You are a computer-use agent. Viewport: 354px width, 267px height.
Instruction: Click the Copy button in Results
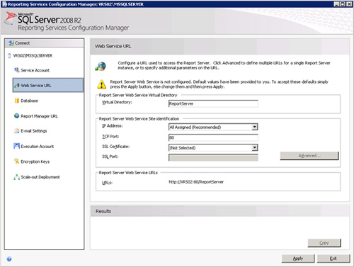coord(324,243)
